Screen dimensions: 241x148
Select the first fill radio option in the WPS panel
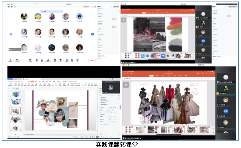[x=100, y=97]
